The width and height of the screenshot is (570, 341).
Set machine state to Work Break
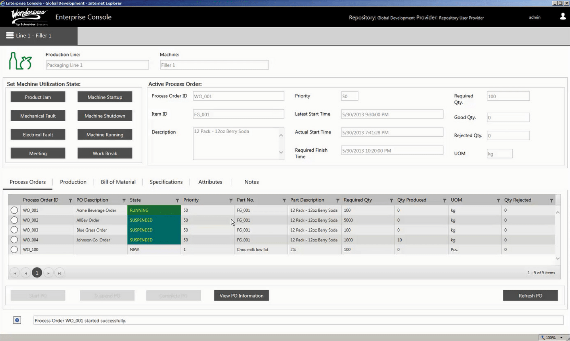click(x=105, y=153)
